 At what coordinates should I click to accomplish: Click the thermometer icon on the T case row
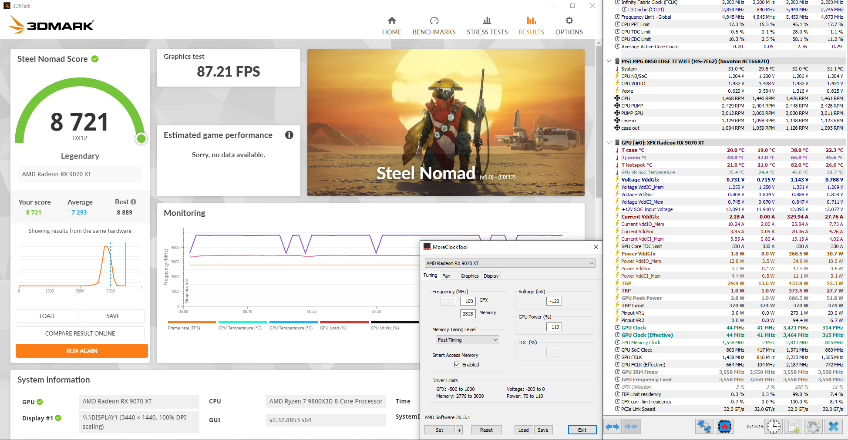(617, 150)
